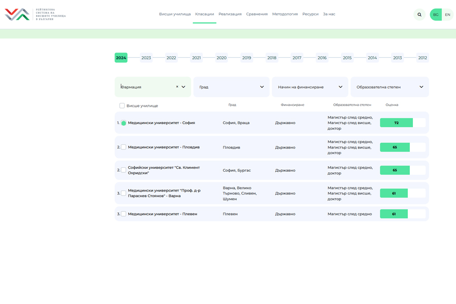Screen dimensions: 456x304
Task: Click Варна university score bar 61
Action: (402, 193)
